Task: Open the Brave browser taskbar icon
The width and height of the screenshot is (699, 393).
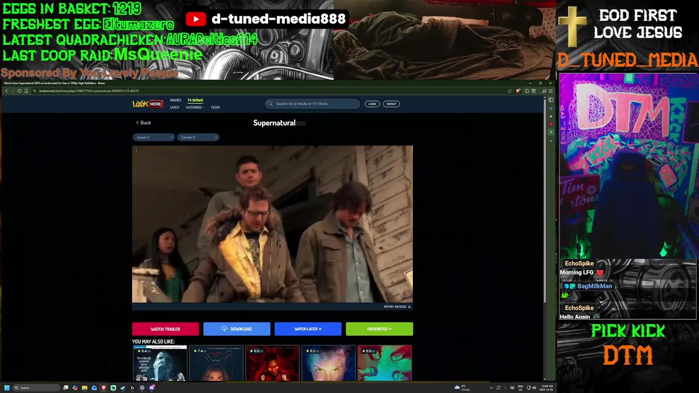Action: [x=104, y=388]
